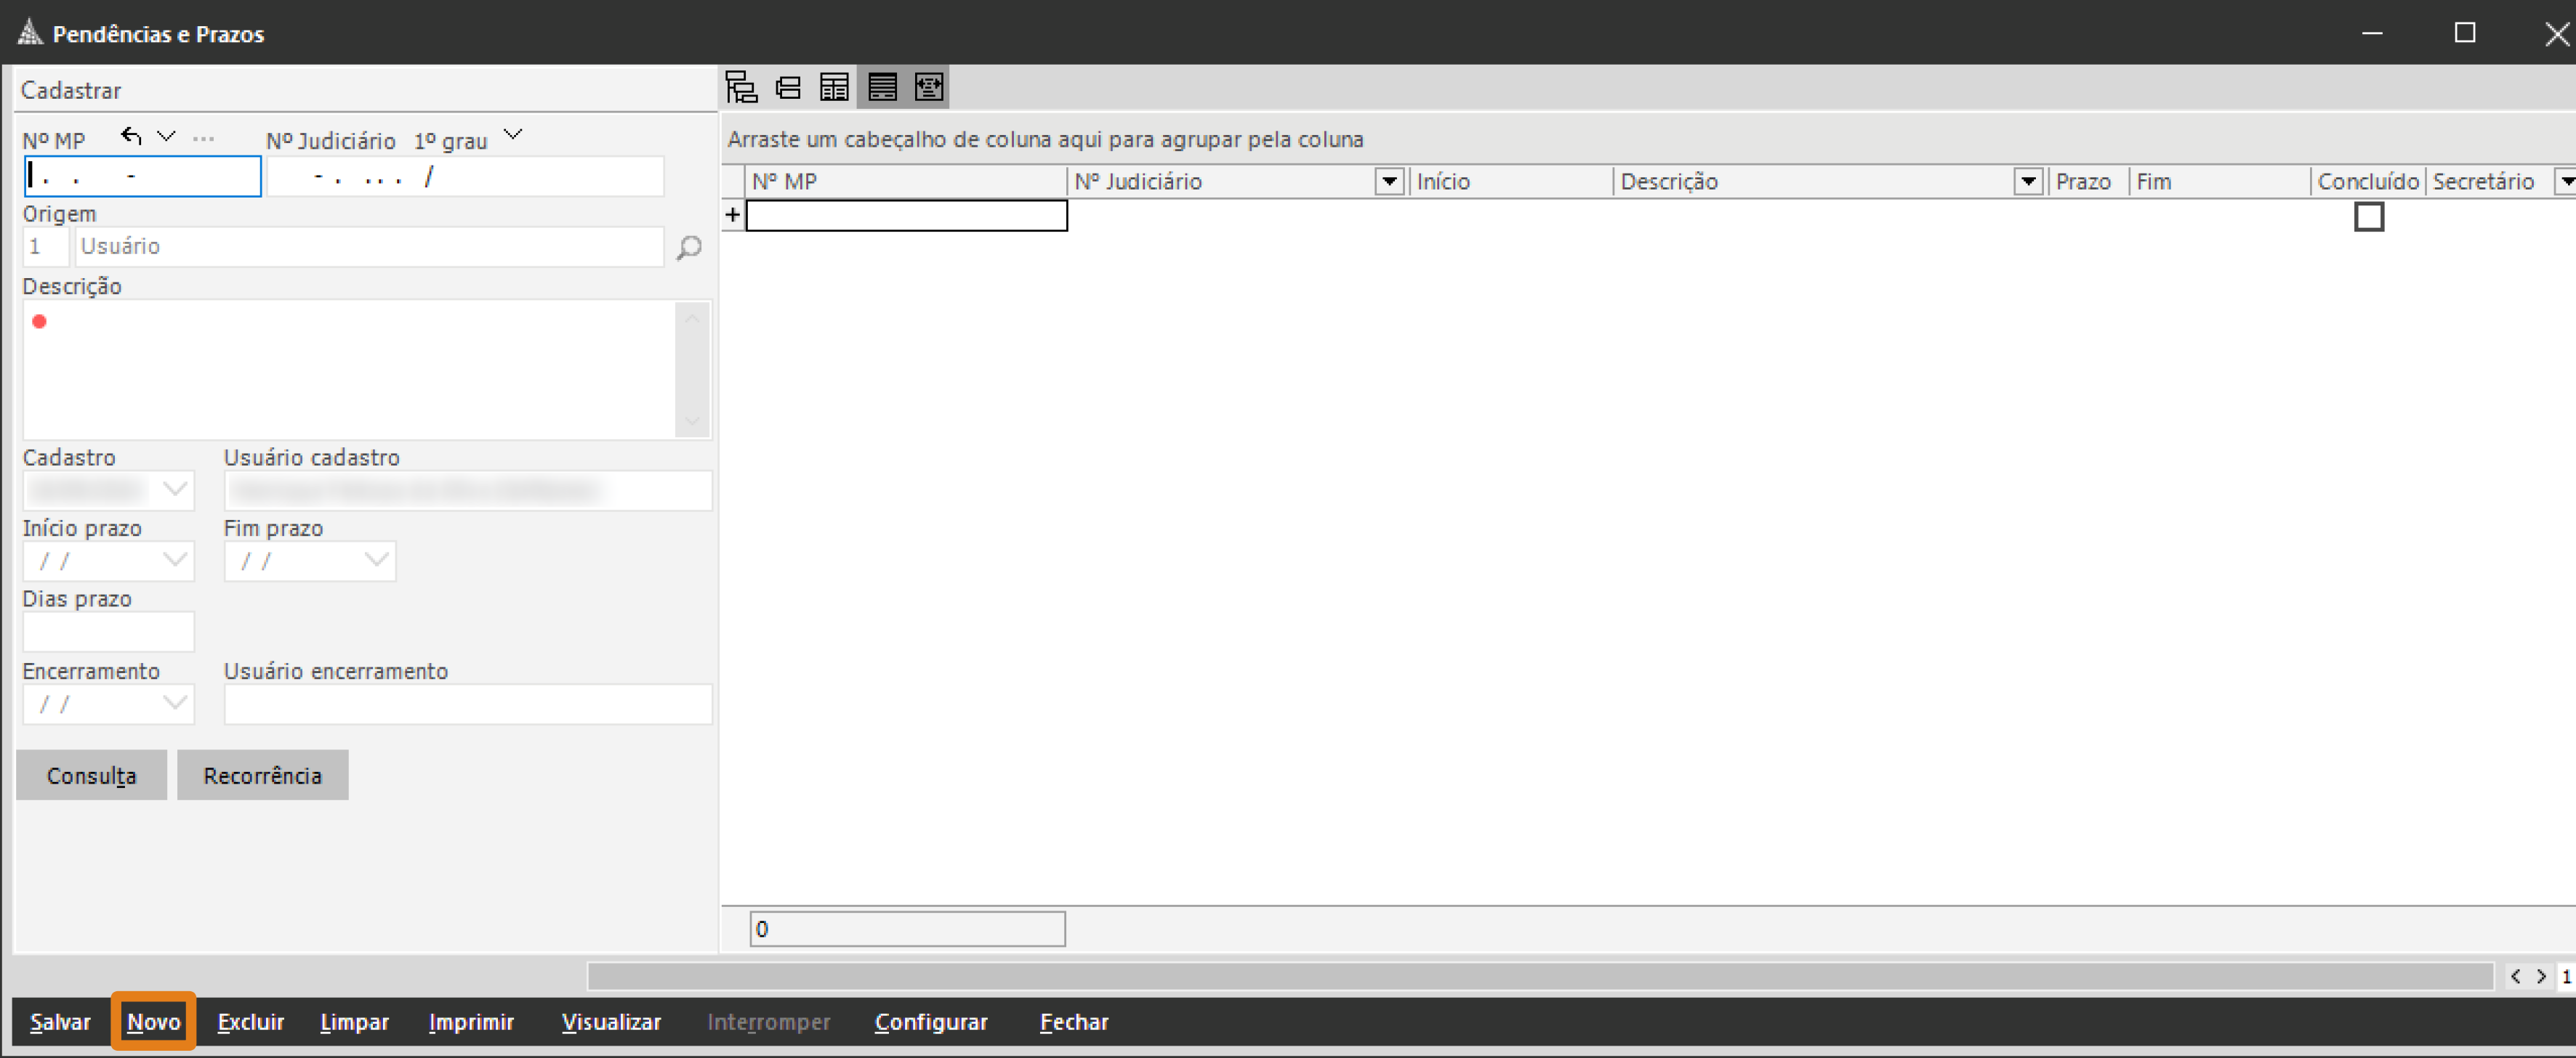This screenshot has width=2576, height=1058.
Task: Open the 1º grau dropdown
Action: (x=513, y=135)
